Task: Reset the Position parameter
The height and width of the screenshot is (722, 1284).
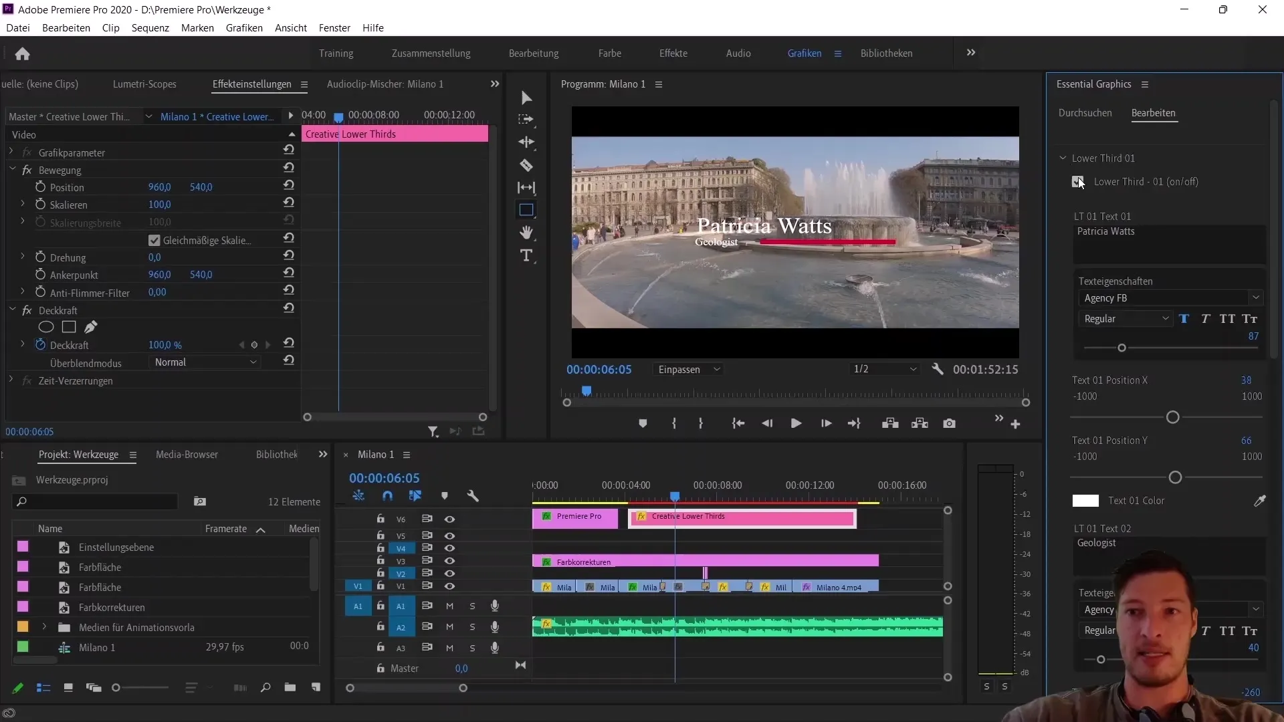Action: [289, 185]
